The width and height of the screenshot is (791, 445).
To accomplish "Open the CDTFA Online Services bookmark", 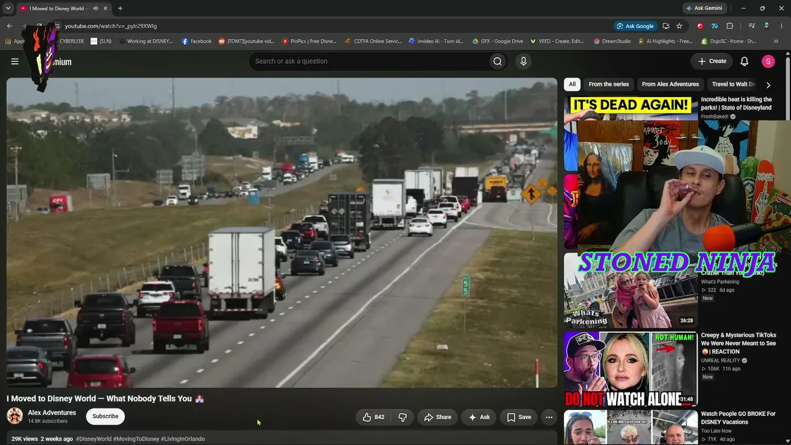I will 373,41.
